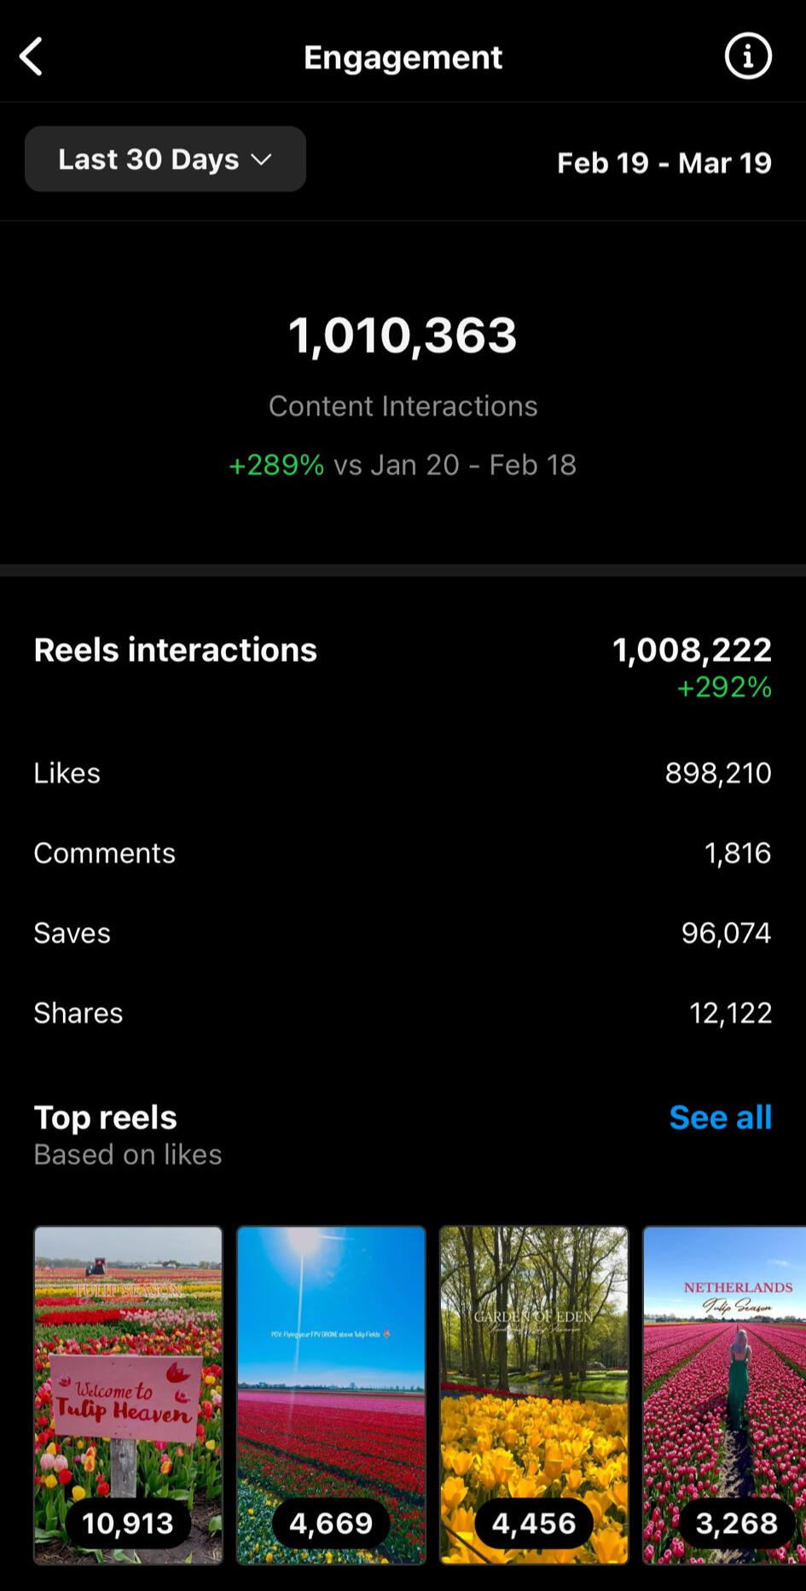Click the See all link
The height and width of the screenshot is (1591, 806).
pos(720,1118)
